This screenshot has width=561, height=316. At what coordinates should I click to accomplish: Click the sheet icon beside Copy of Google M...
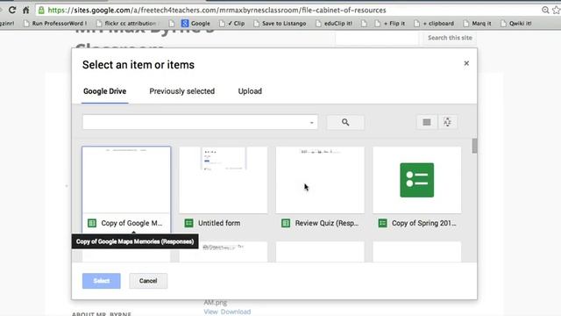coord(92,223)
